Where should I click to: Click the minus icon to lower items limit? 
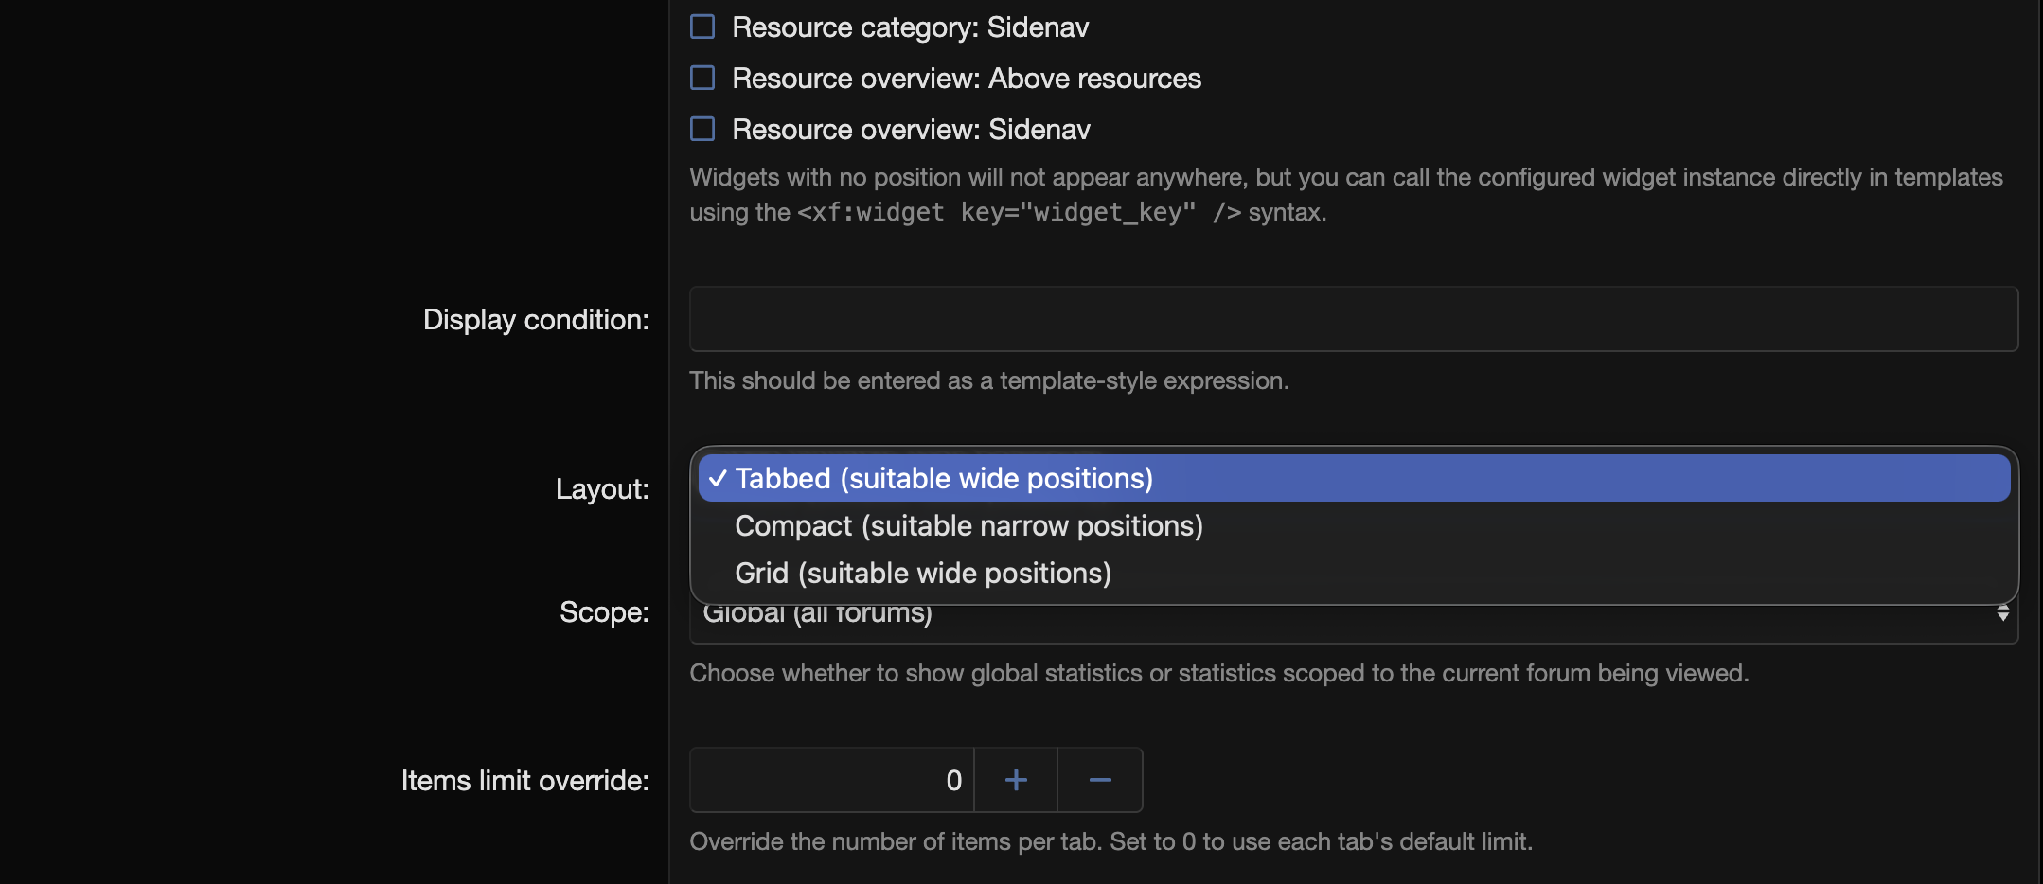click(1100, 779)
